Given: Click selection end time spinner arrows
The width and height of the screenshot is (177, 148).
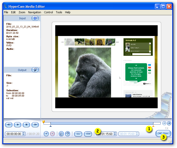Looking at the screenshot, I should [115, 134].
